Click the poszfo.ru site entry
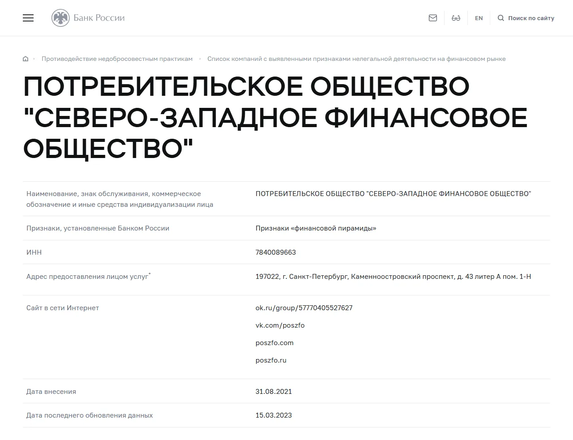This screenshot has height=440, width=573. [x=271, y=360]
